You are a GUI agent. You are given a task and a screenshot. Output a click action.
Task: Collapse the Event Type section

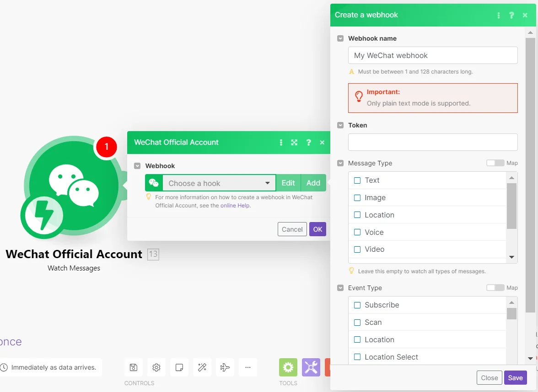tap(340, 288)
